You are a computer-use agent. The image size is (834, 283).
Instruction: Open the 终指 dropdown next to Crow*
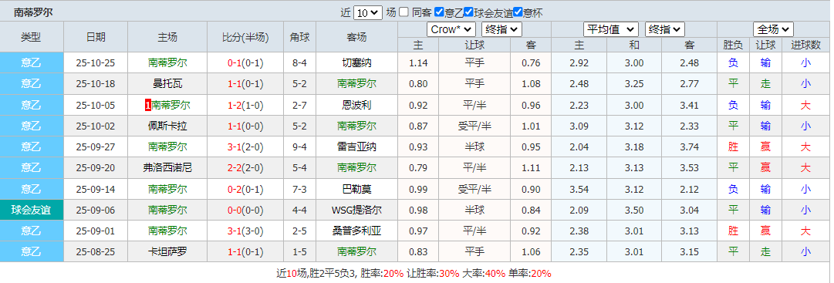click(501, 29)
